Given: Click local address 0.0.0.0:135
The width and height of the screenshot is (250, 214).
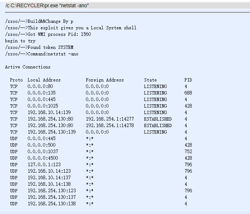Looking at the screenshot, I should tap(42, 93).
